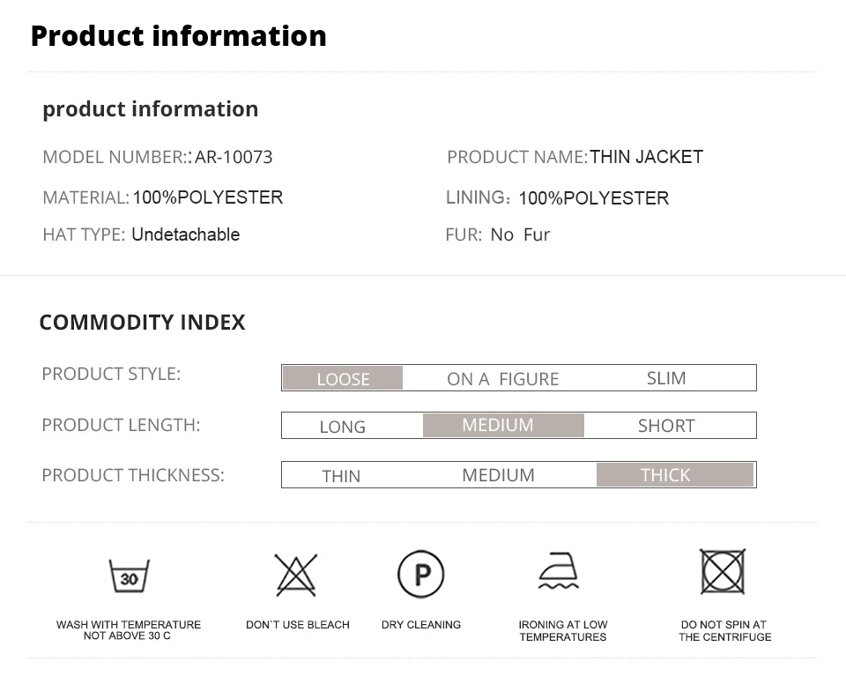Click the Undetachable hat type value

pos(186,234)
